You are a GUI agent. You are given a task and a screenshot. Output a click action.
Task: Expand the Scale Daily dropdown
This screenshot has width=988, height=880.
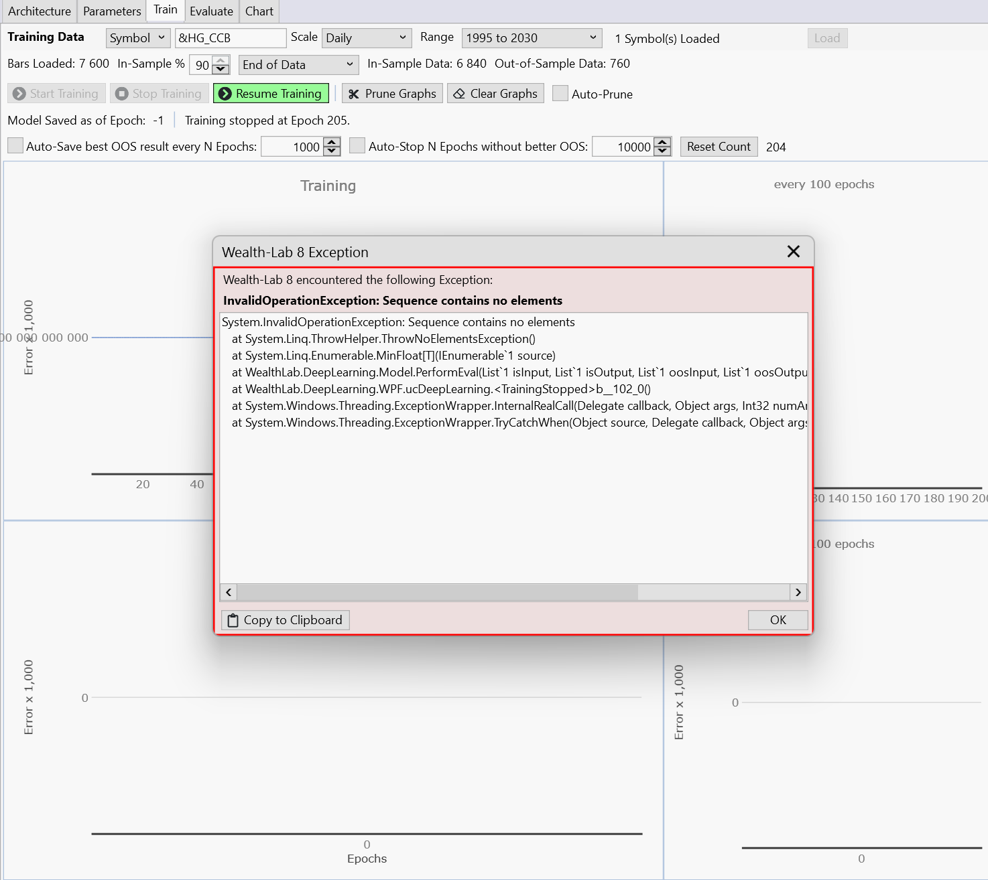tap(366, 38)
